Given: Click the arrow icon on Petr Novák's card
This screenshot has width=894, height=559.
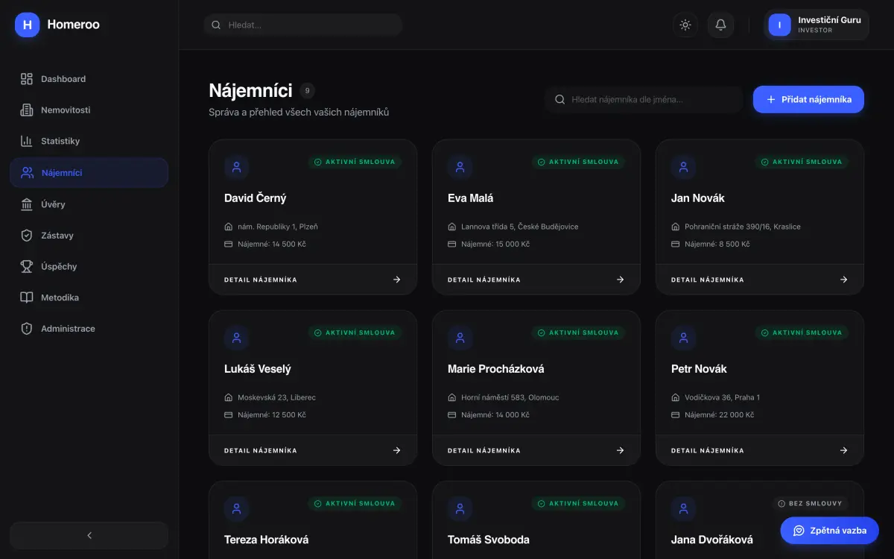Looking at the screenshot, I should click(x=843, y=451).
